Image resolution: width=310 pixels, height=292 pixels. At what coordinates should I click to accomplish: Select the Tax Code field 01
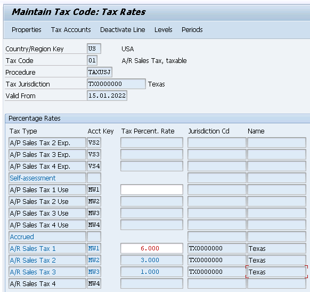pos(92,60)
